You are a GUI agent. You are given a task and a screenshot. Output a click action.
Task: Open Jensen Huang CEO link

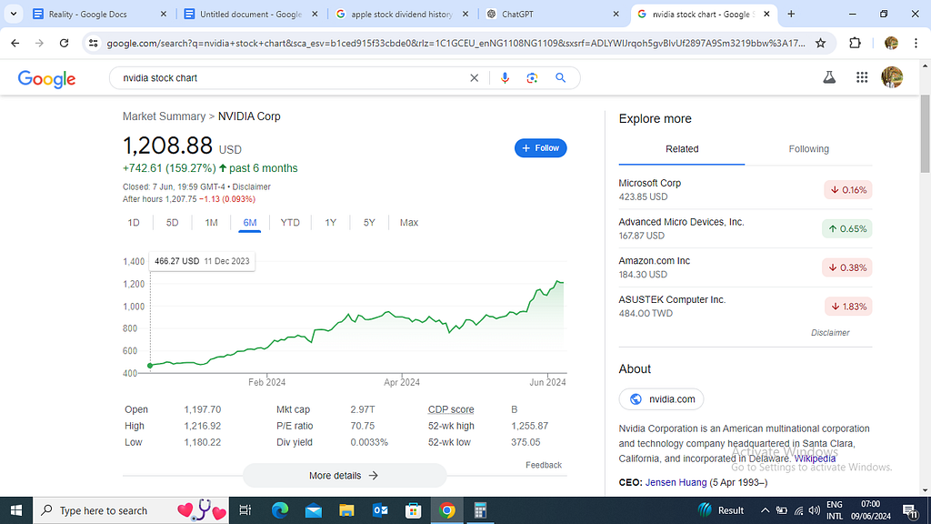point(676,482)
